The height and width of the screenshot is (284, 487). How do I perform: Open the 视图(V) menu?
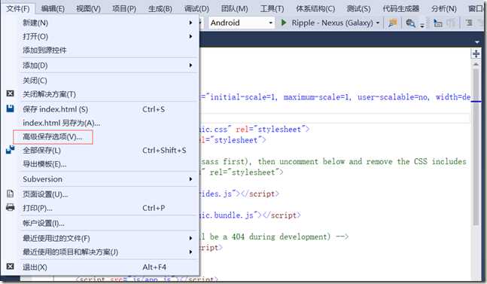tap(88, 8)
